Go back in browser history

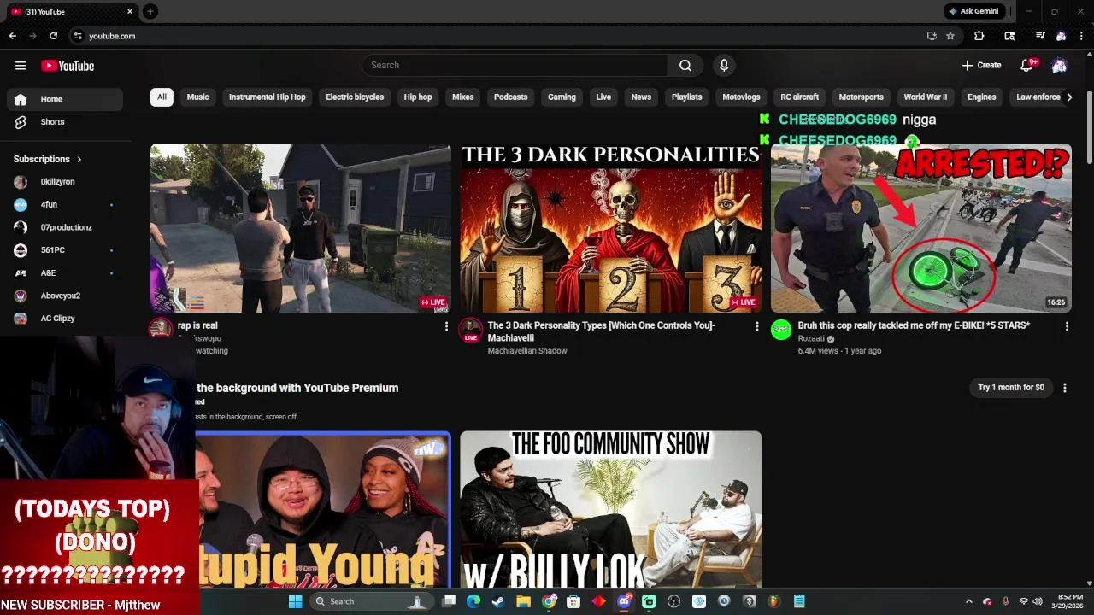click(13, 36)
